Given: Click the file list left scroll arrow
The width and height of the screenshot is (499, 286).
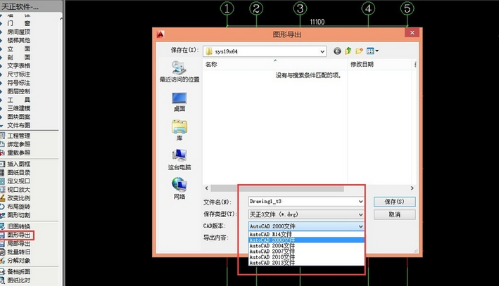Looking at the screenshot, I should pyautogui.click(x=206, y=188).
